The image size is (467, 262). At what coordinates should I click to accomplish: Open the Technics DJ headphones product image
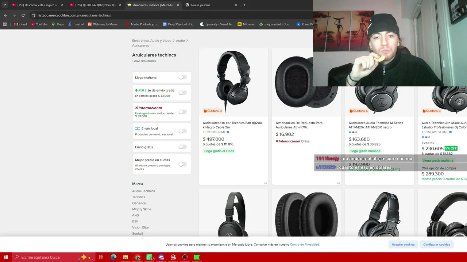233,82
